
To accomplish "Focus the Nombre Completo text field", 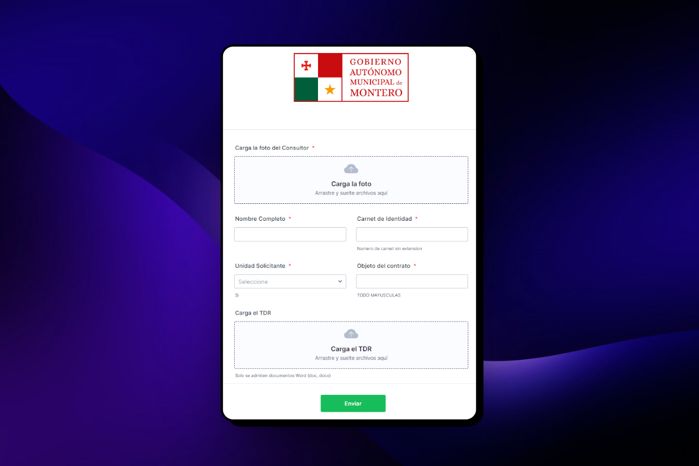I will click(290, 234).
